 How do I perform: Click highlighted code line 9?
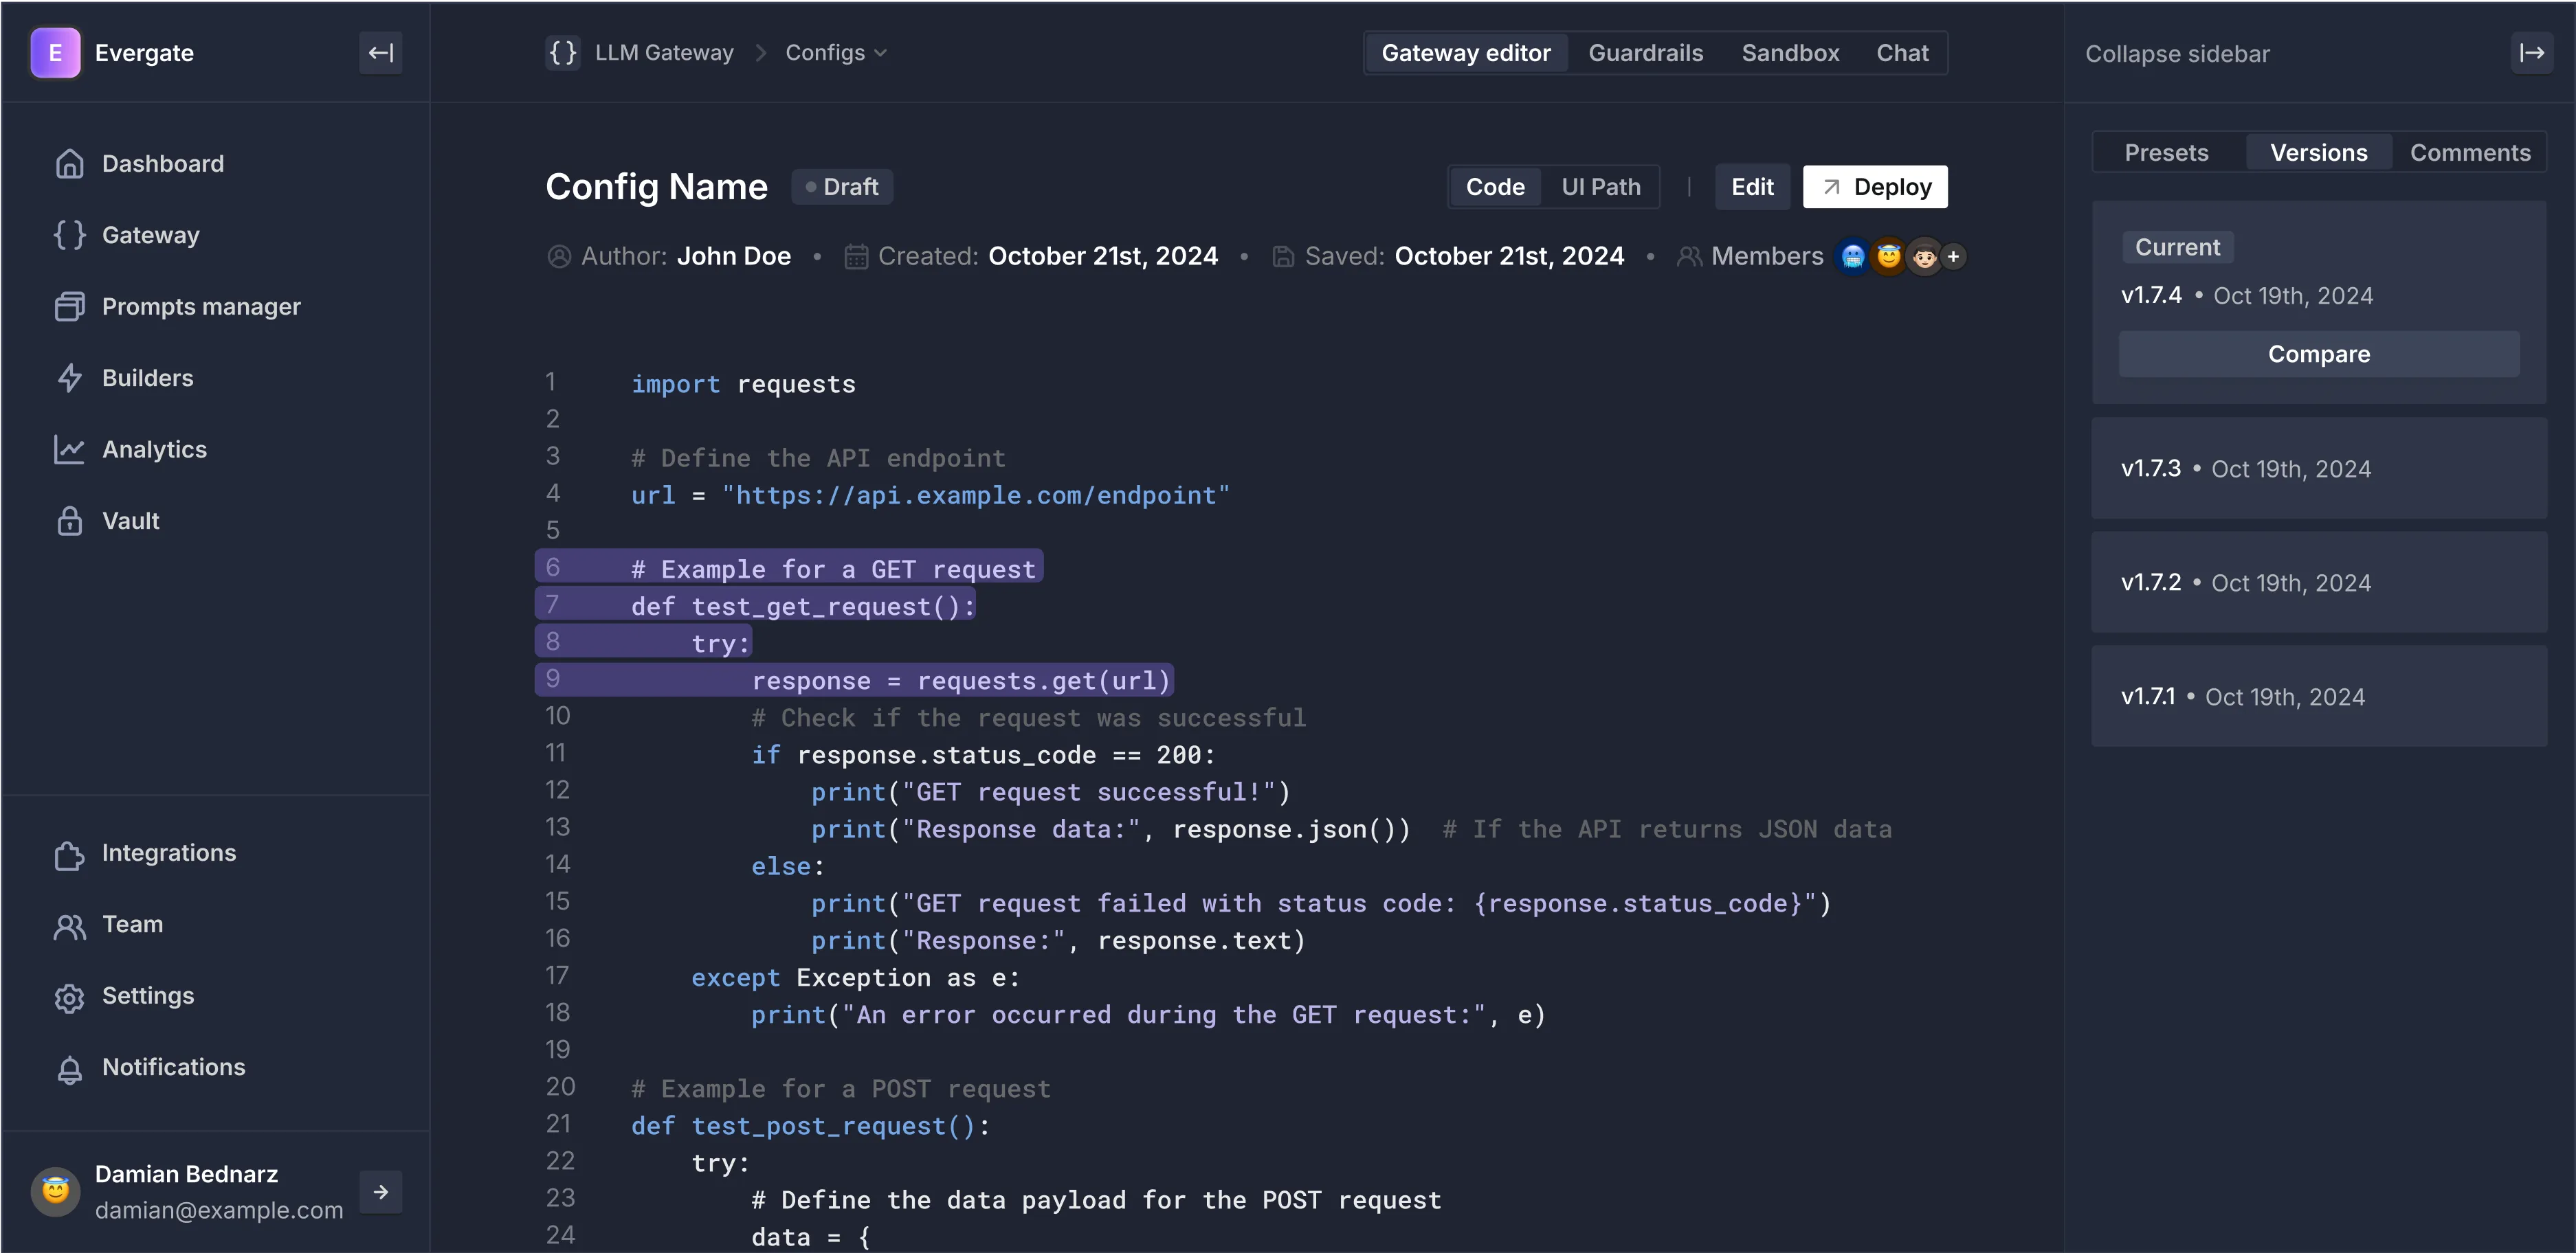[960, 681]
